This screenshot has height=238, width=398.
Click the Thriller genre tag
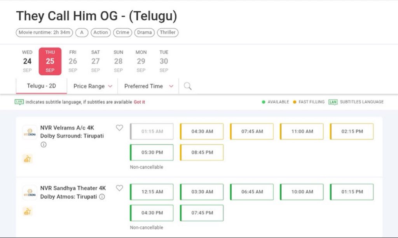point(168,33)
